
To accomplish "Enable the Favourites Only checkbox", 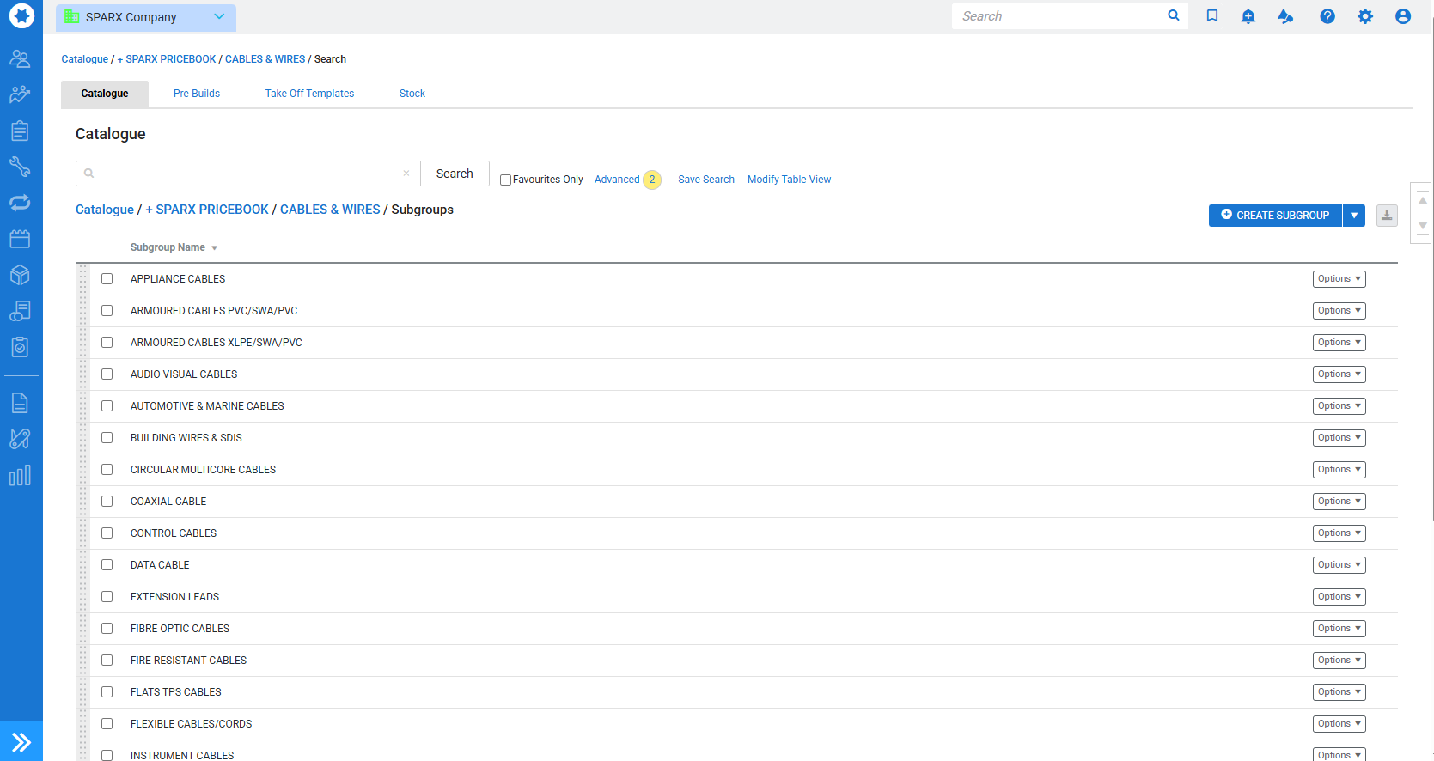I will (505, 180).
